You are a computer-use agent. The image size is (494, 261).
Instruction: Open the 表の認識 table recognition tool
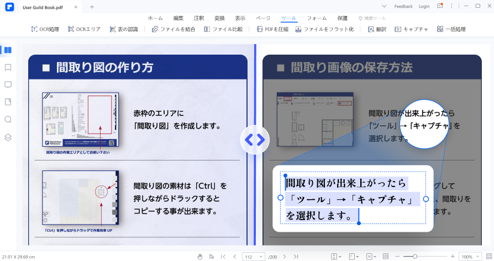[124, 29]
